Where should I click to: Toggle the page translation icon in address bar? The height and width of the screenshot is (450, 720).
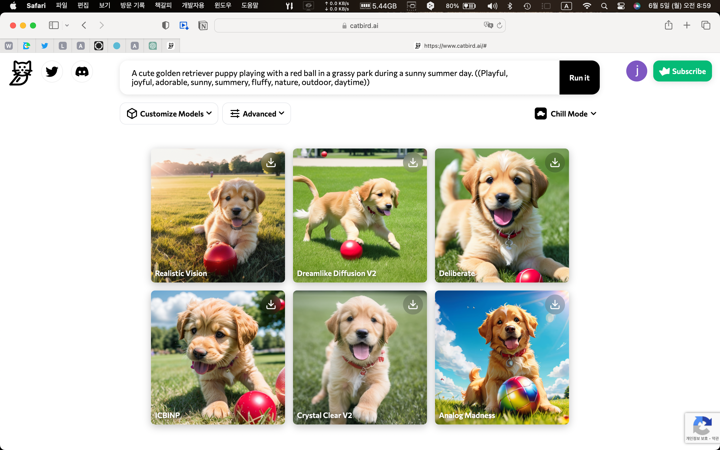point(488,25)
